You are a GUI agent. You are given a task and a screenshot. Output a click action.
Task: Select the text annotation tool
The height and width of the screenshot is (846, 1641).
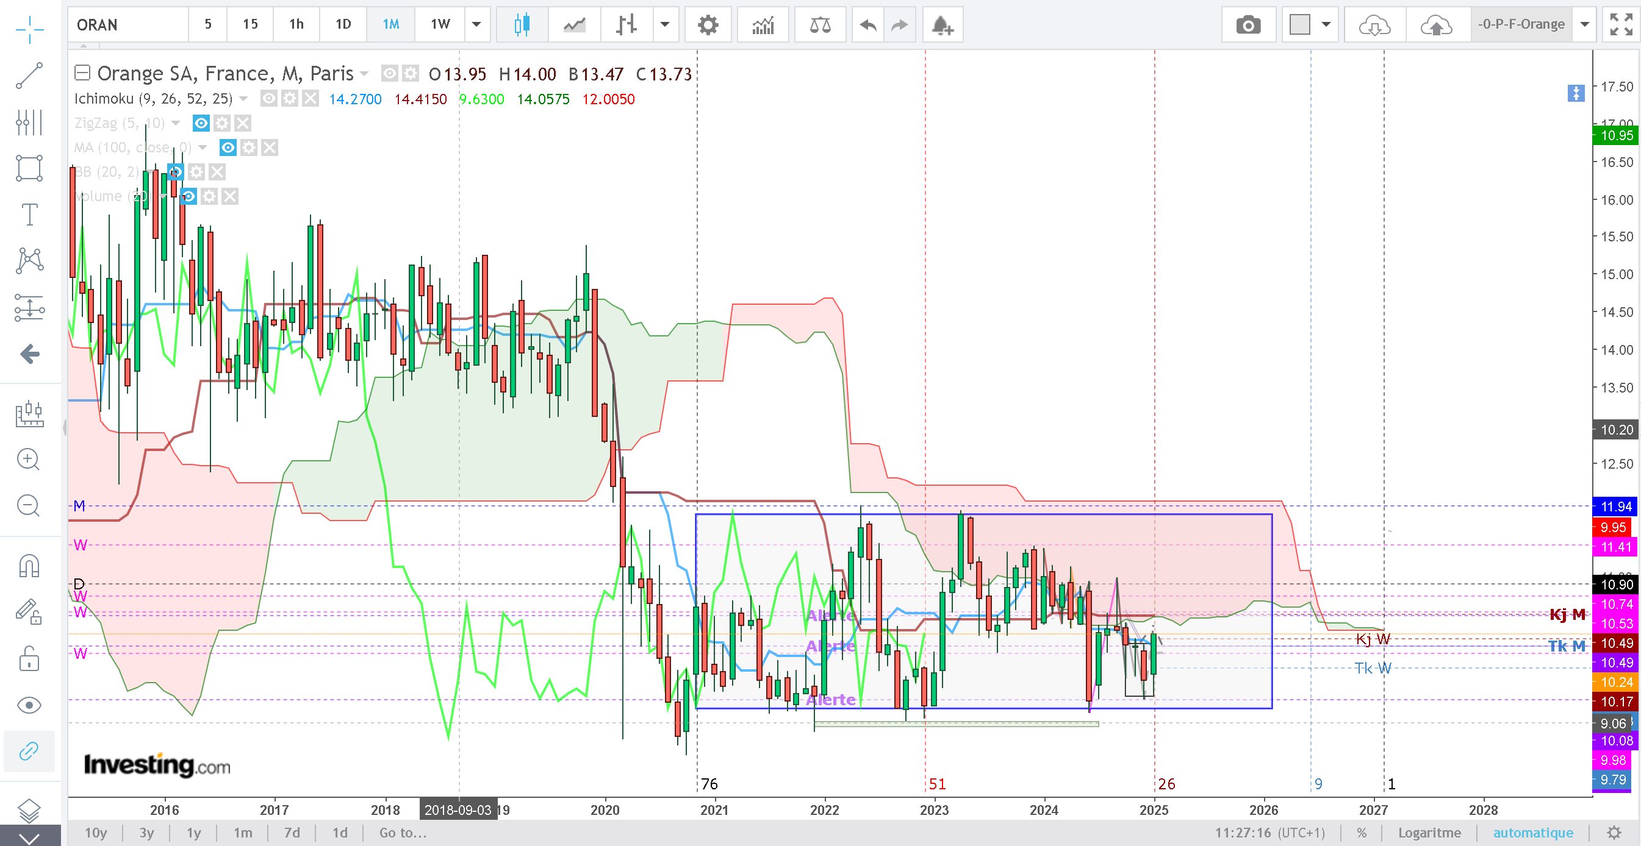[29, 215]
